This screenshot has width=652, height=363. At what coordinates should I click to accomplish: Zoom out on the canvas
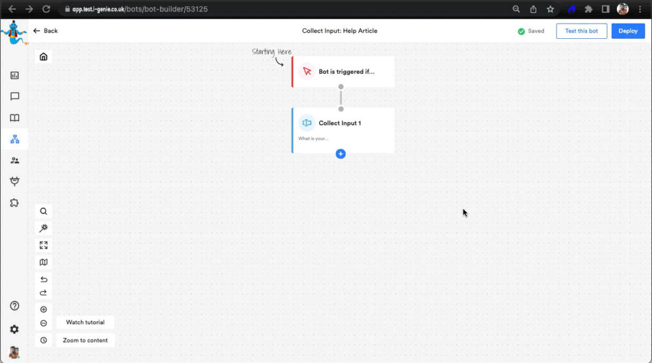[x=43, y=323]
